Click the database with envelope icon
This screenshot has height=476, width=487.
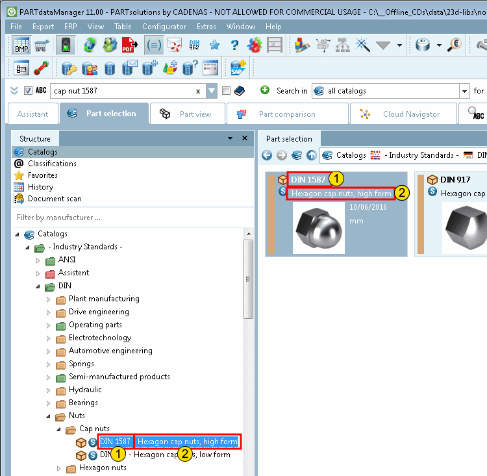[129, 68]
